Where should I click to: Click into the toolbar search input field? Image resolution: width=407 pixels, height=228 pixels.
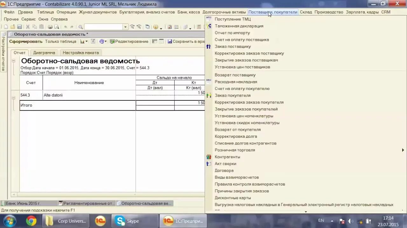104,27
